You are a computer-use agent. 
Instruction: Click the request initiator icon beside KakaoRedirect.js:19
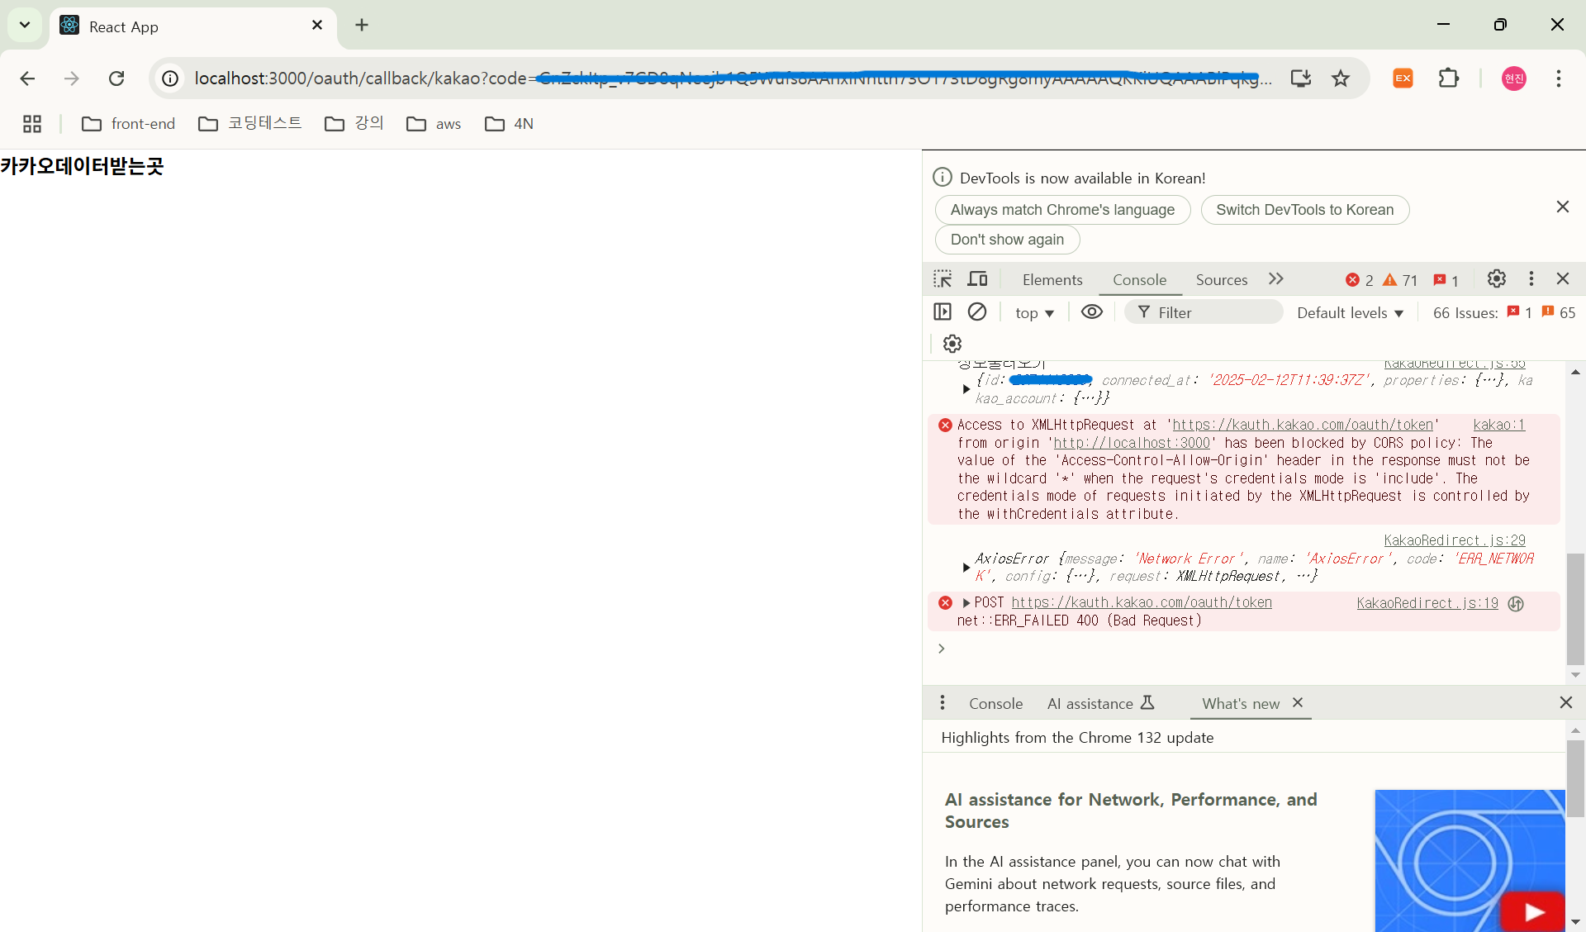pyautogui.click(x=1516, y=604)
